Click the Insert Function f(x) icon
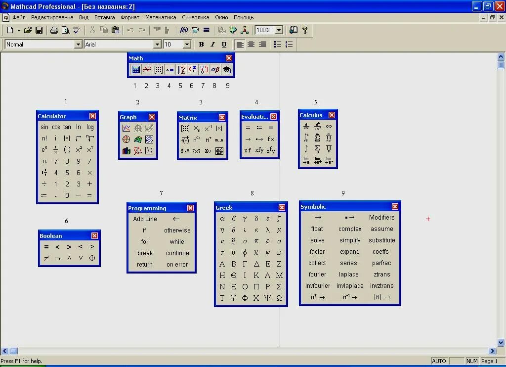 (x=184, y=30)
